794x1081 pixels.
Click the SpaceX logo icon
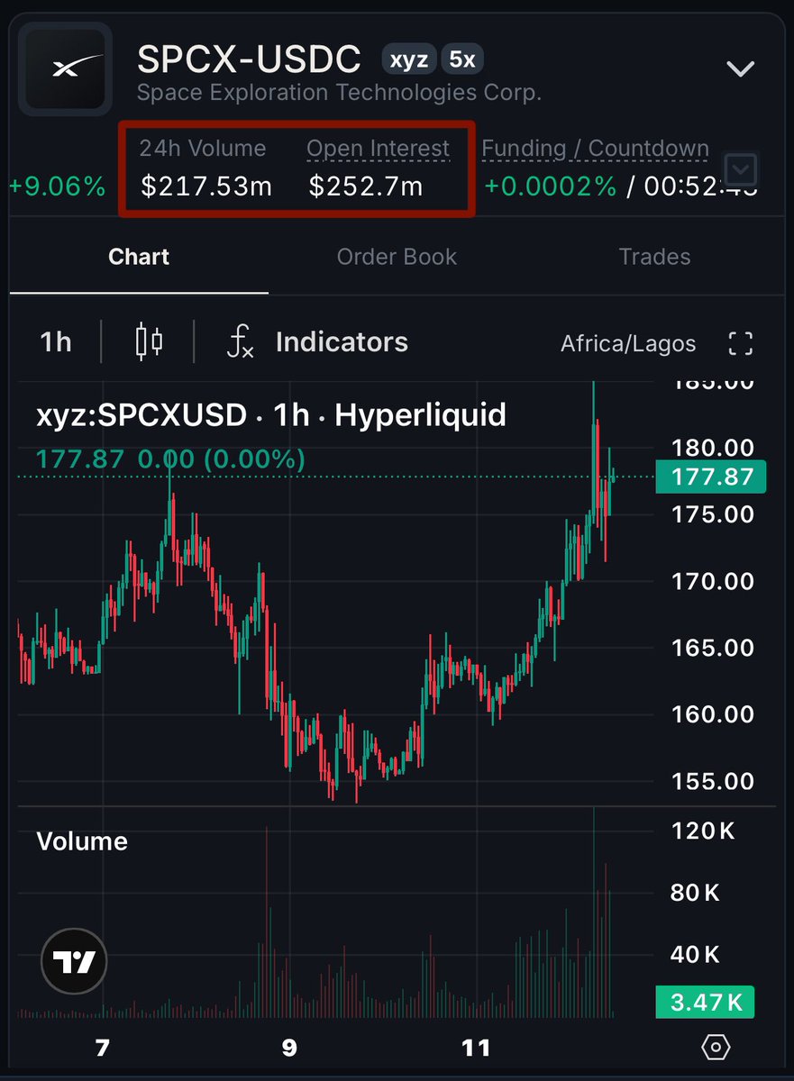tap(66, 69)
